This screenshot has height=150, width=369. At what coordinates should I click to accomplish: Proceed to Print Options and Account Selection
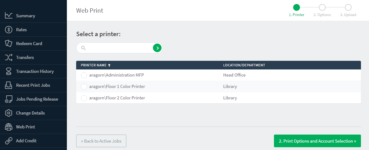pos(317,141)
